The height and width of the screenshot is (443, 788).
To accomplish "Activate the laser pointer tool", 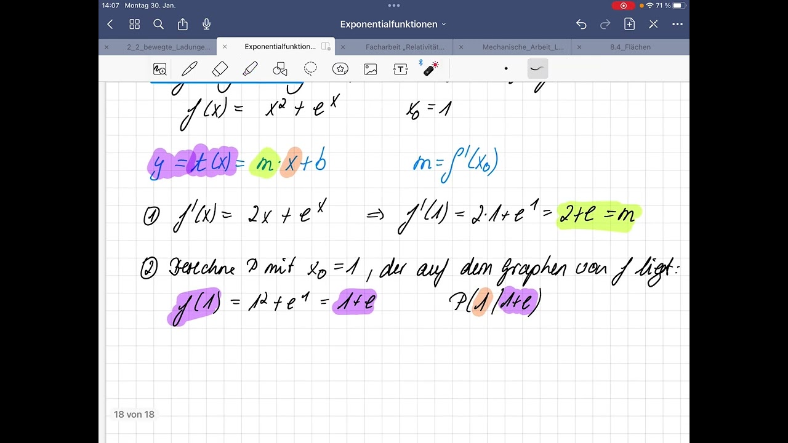I will pyautogui.click(x=430, y=68).
